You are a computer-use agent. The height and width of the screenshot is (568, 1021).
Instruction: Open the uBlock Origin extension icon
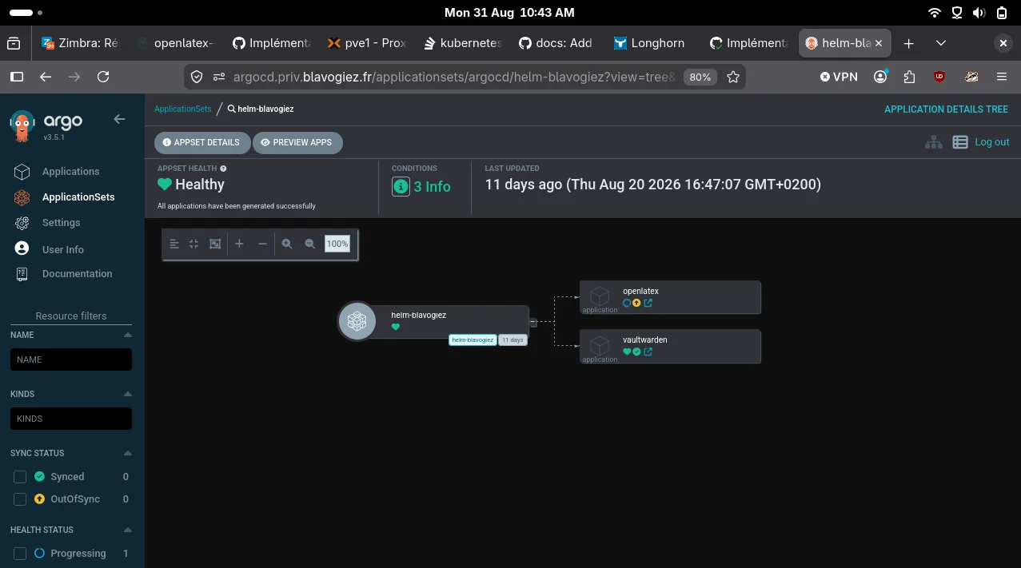pyautogui.click(x=940, y=77)
